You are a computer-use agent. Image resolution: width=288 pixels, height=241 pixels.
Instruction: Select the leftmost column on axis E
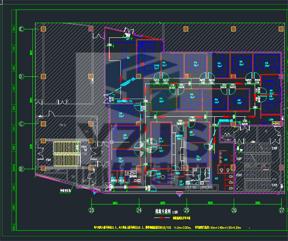43,29
